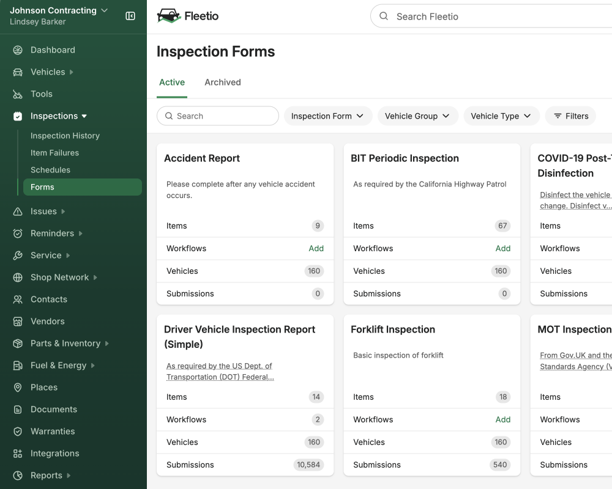Click the magnifier icon in forms search
This screenshot has width=612, height=489.
click(169, 116)
